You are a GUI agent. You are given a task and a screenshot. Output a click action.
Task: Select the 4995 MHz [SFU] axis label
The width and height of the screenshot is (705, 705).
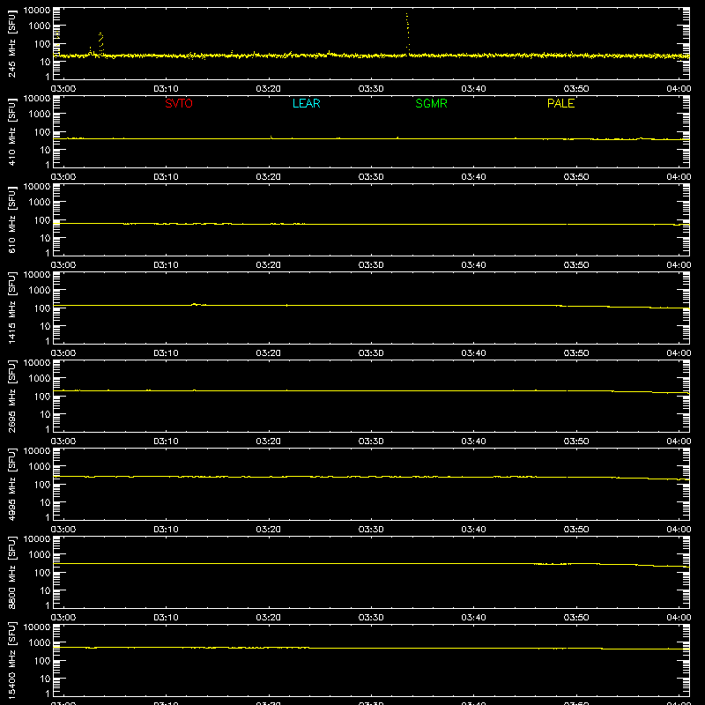click(x=11, y=484)
